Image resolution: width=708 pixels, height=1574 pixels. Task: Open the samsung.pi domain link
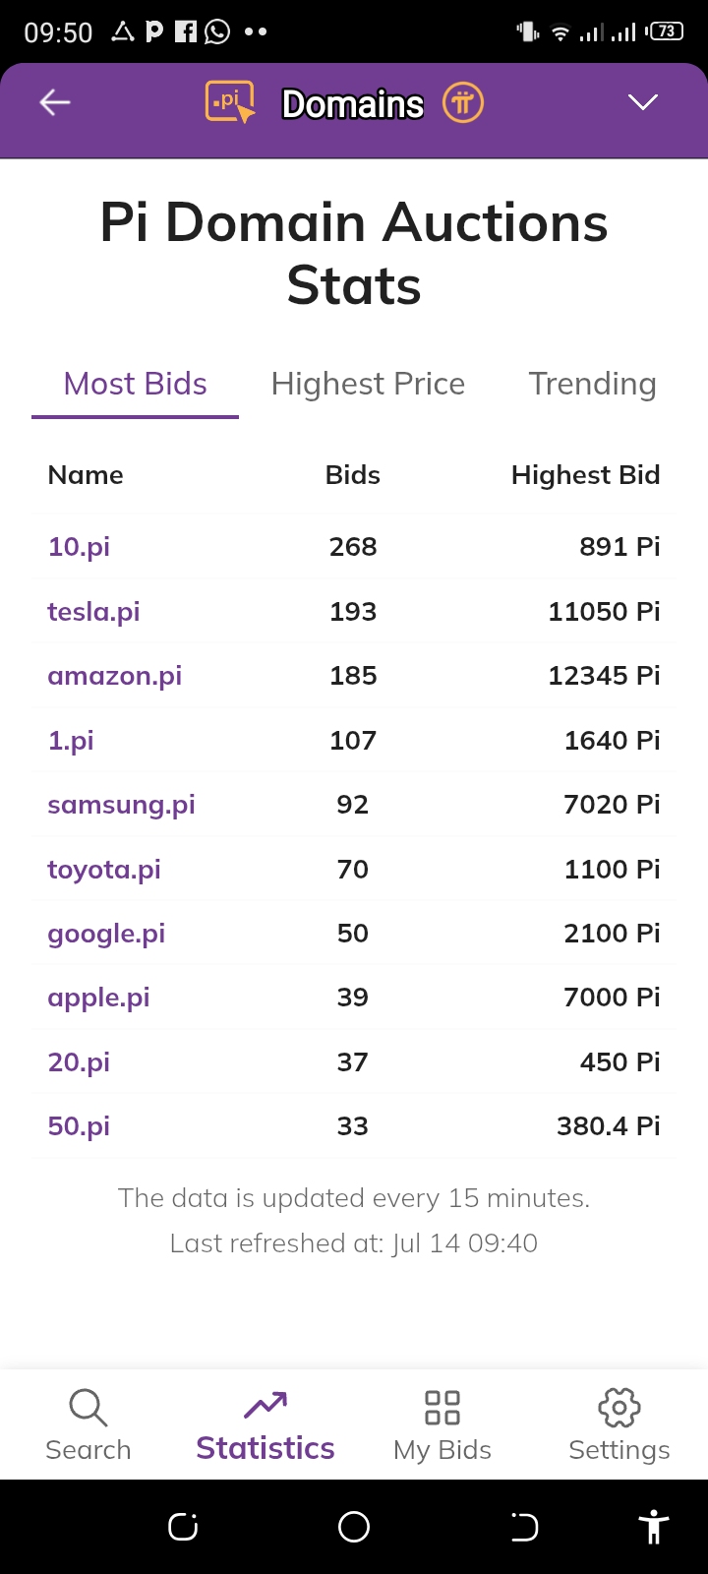121,805
